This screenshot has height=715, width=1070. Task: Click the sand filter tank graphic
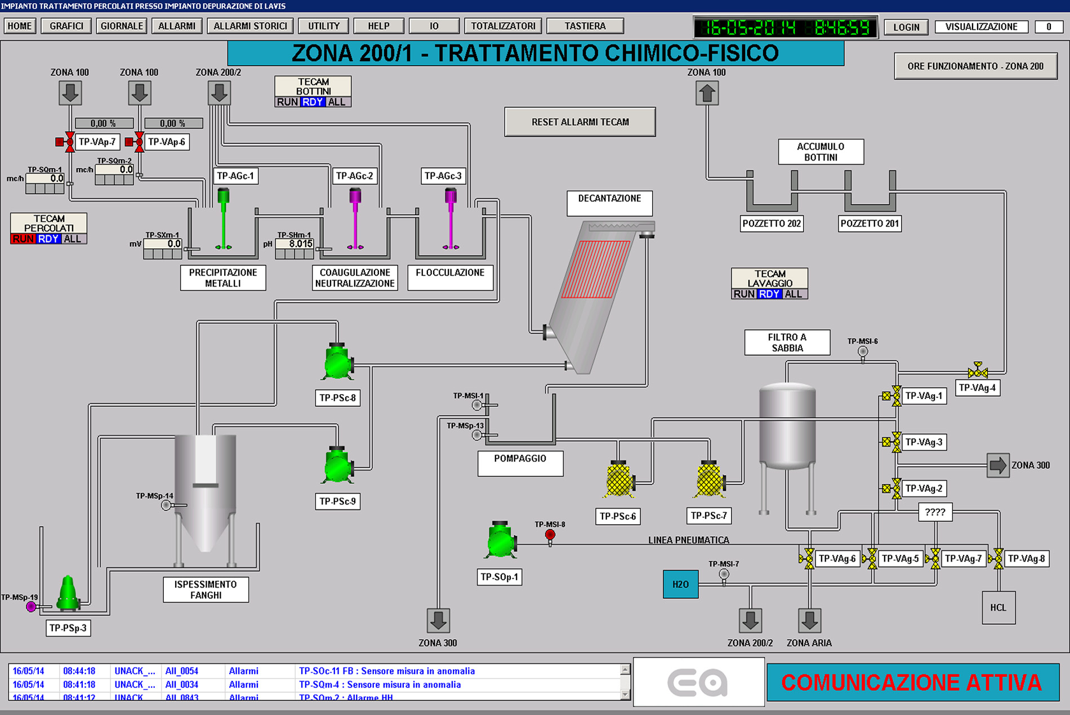787,448
